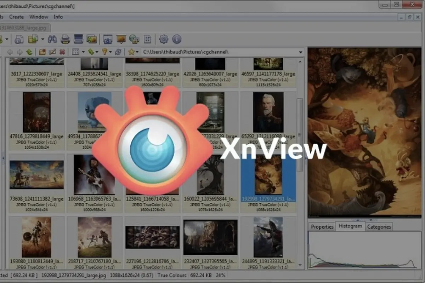The width and height of the screenshot is (425, 283).
Task: Open program info with the Info icon
Action: click(x=177, y=39)
